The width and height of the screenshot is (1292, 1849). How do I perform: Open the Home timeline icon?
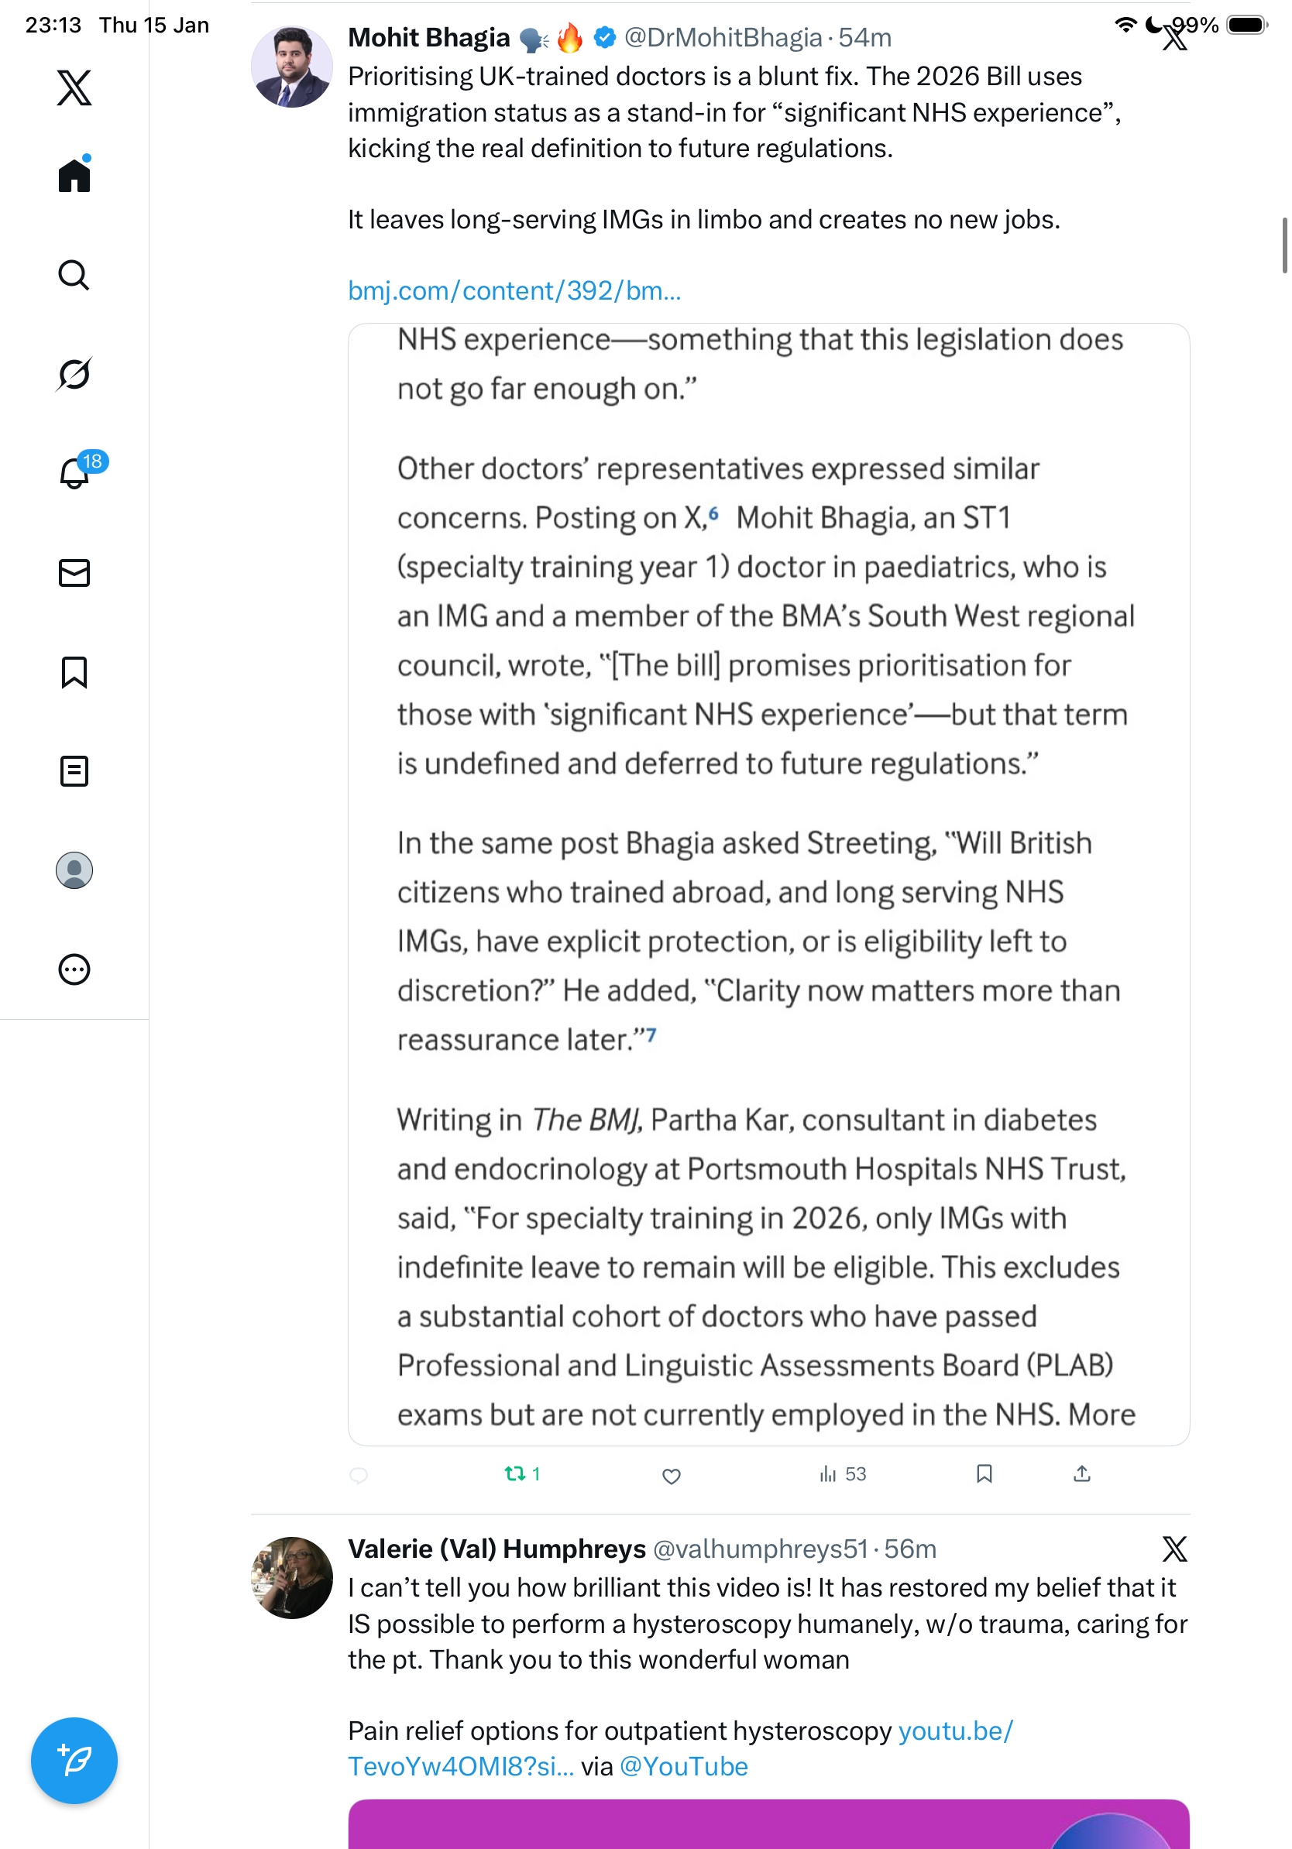[x=74, y=176]
